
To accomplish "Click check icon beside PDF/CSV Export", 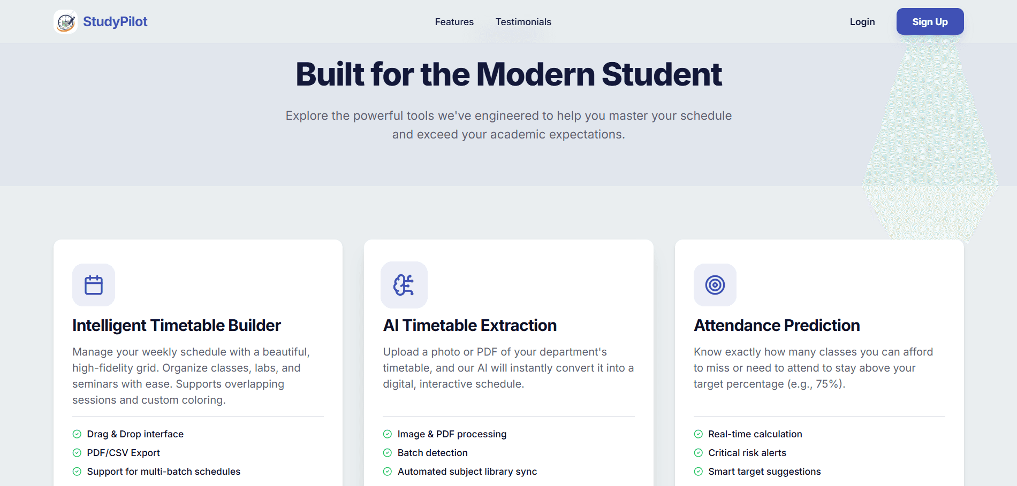I will 77,453.
